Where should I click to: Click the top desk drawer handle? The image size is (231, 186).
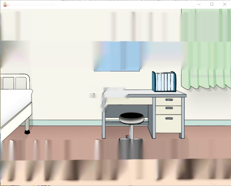pyautogui.click(x=169, y=100)
